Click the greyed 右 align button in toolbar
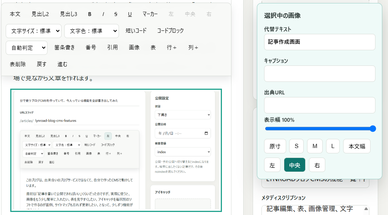 [209, 14]
